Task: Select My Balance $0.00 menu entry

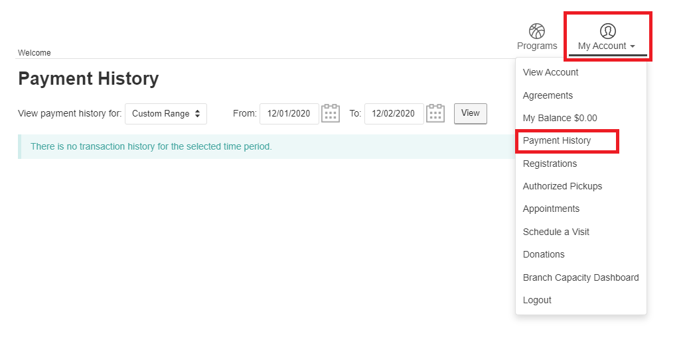Action: click(560, 118)
